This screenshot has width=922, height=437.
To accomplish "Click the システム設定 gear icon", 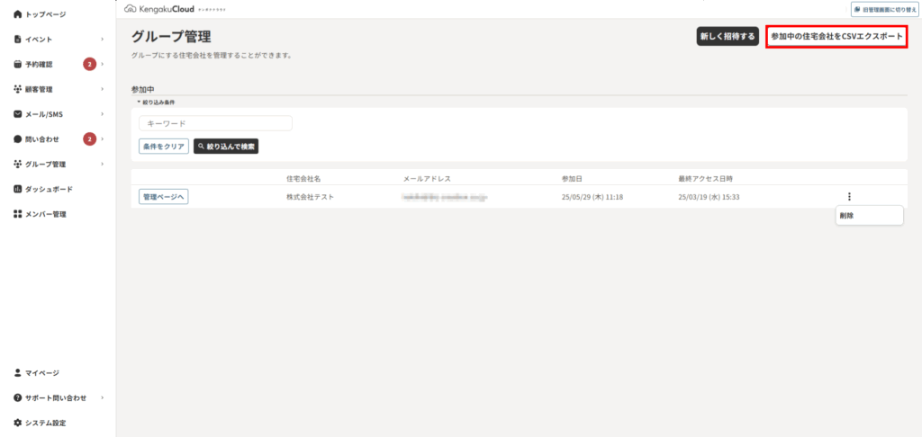I will [18, 423].
